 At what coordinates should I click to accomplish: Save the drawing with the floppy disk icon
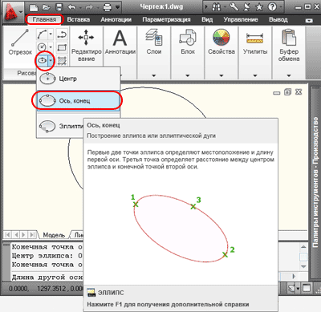pyautogui.click(x=59, y=7)
